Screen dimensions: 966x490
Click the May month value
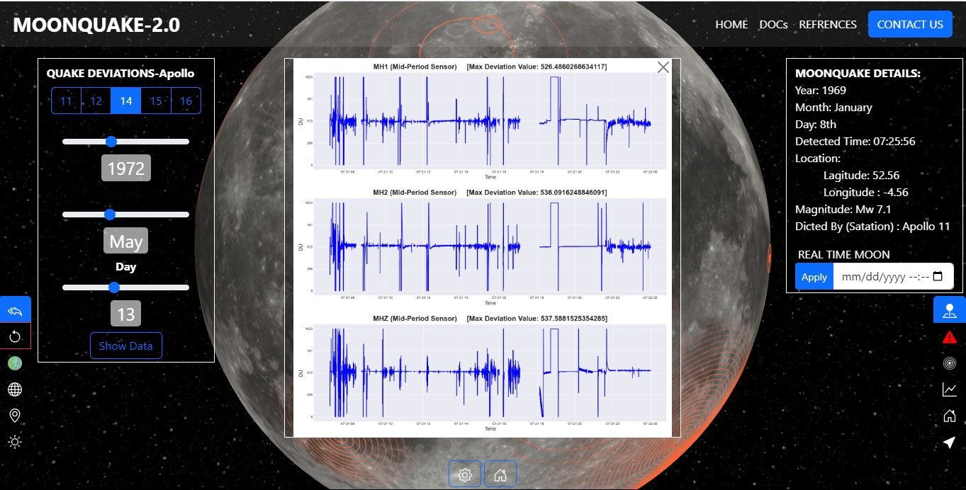[x=126, y=241]
